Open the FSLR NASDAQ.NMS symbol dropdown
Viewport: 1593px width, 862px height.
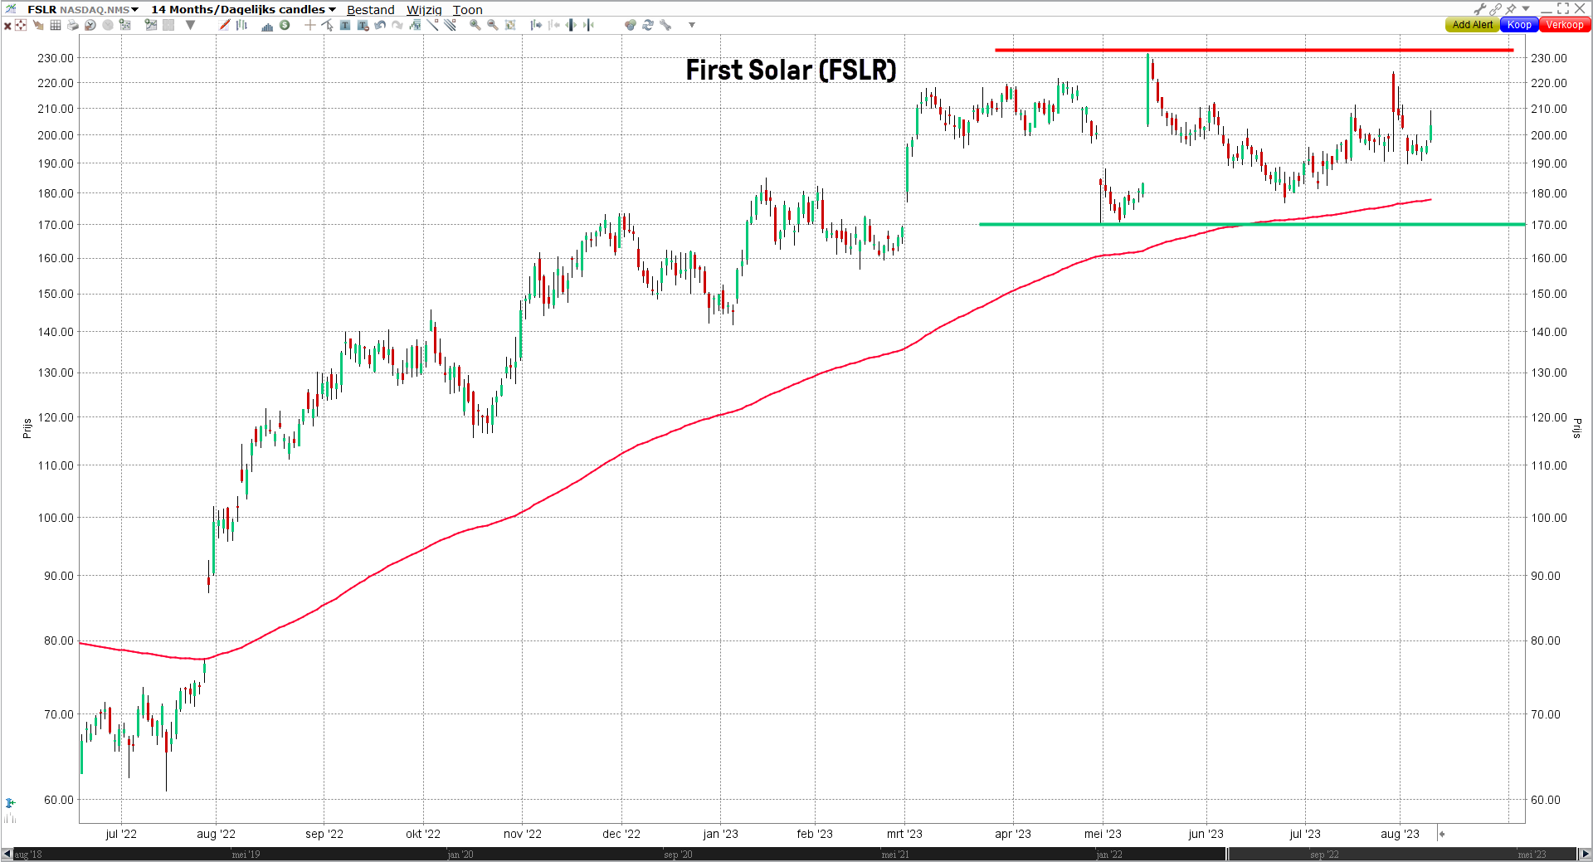click(83, 9)
